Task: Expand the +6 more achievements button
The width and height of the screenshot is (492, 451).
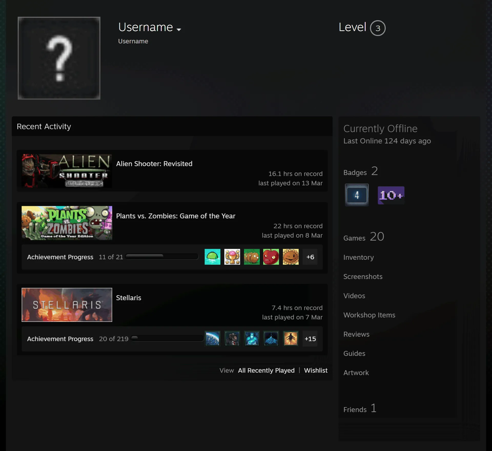Action: coord(310,257)
